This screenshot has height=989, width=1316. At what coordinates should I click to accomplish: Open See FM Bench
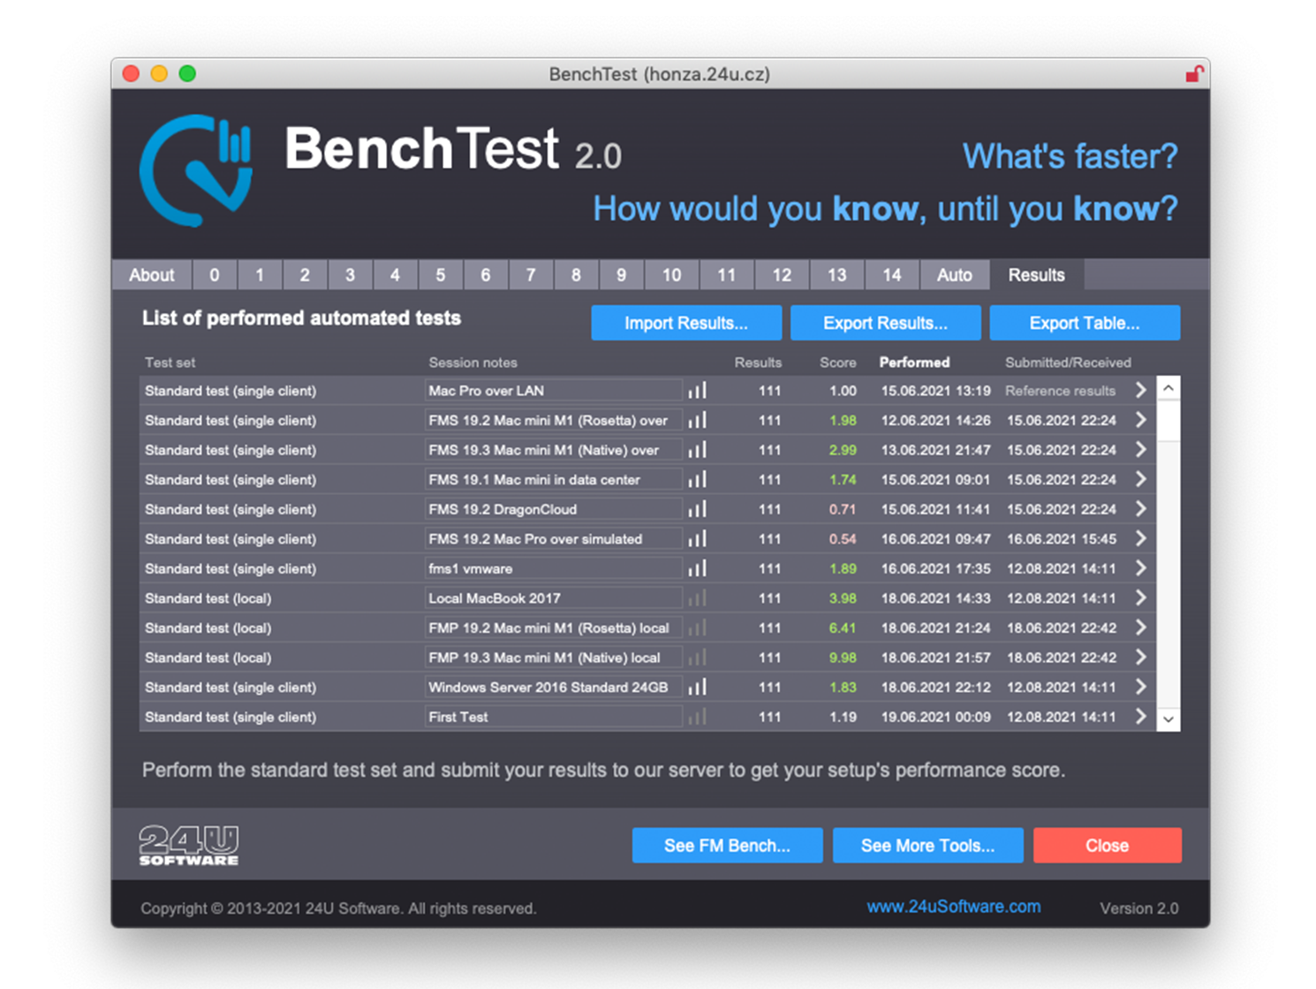[727, 845]
